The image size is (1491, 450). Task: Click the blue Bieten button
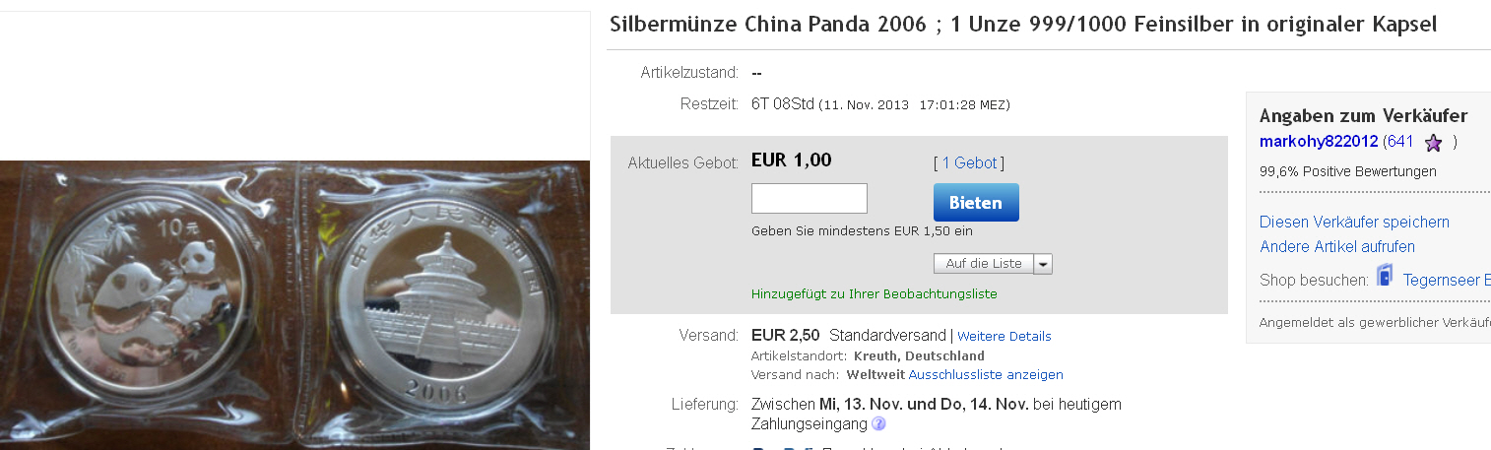tap(976, 202)
